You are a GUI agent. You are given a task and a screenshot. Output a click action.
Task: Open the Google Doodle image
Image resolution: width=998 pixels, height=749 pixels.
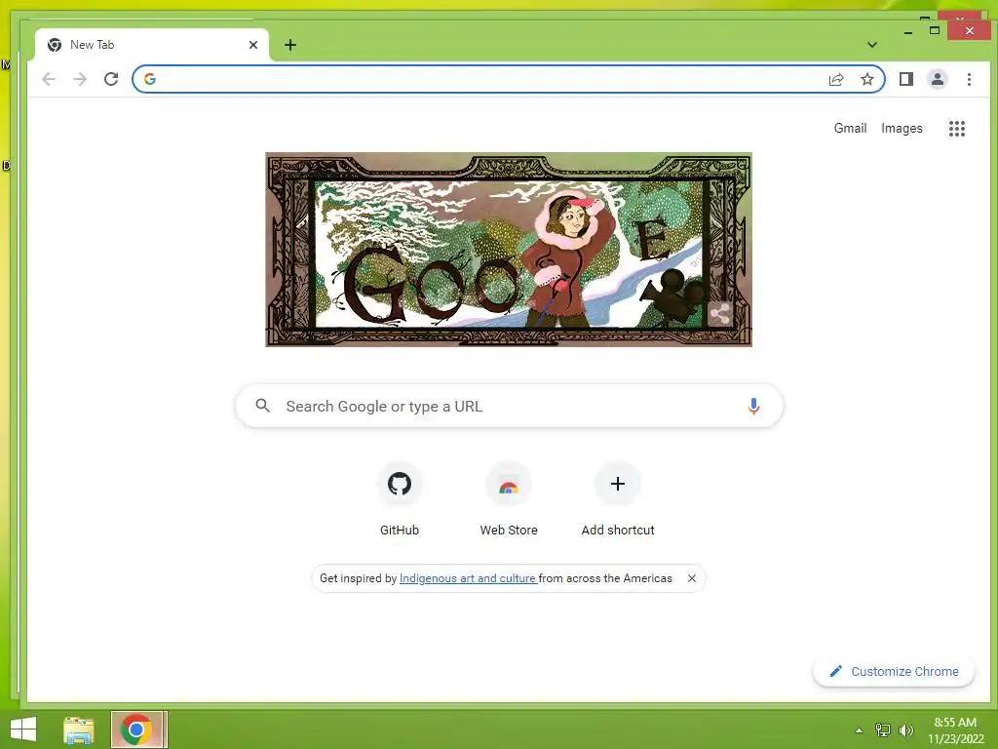coord(509,250)
